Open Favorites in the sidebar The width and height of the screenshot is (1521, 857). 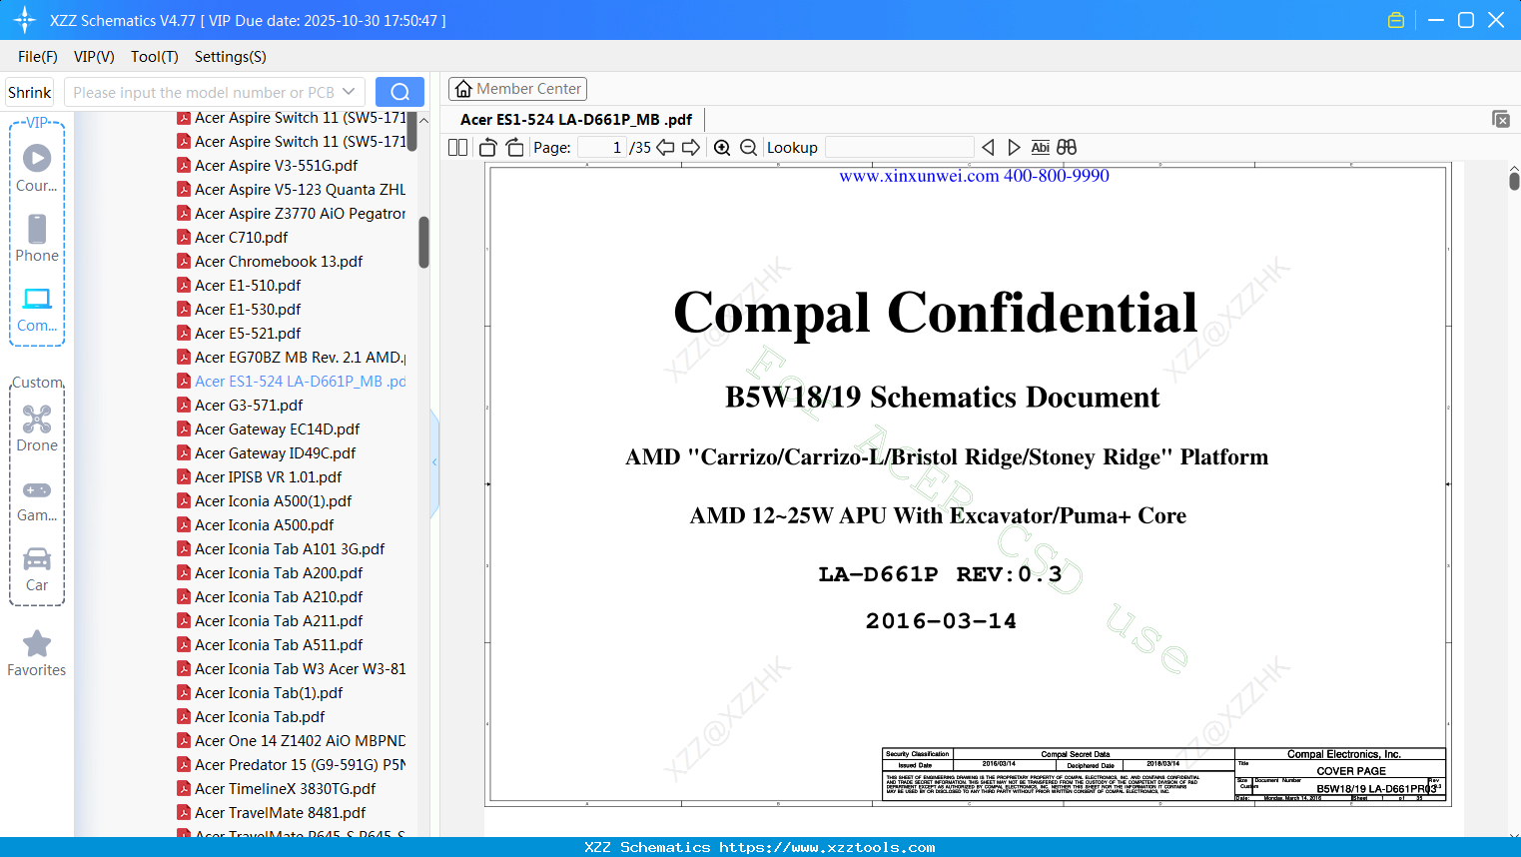coord(37,653)
